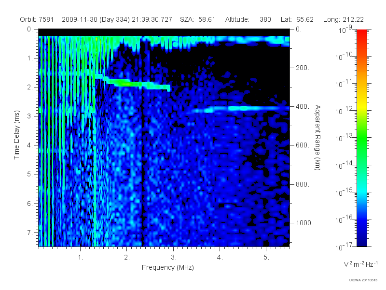Click the bright echo trace near 2 MHz
Viewport: 386px width, 290px height.
[x=127, y=83]
